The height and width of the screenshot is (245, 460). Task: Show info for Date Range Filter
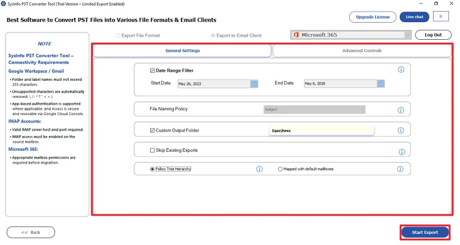[x=401, y=70]
